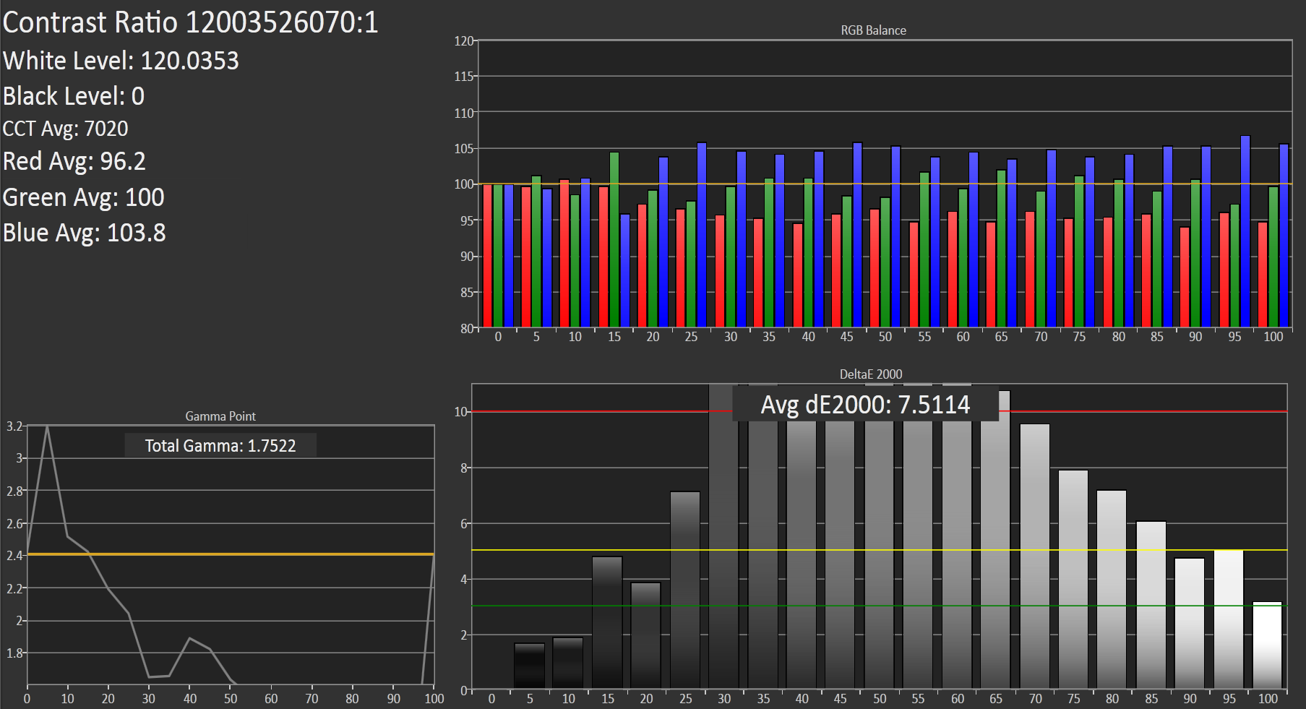Select the Total Gamma: 1.7522 label
Viewport: 1306px width, 709px height.
coord(220,446)
